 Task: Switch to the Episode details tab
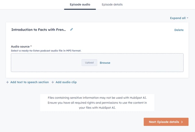pyautogui.click(x=112, y=5)
